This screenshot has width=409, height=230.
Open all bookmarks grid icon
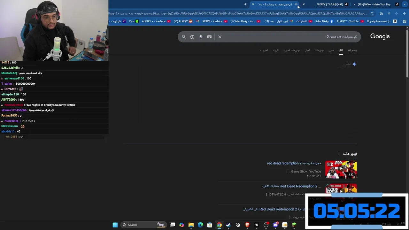pyautogui.click(x=405, y=21)
